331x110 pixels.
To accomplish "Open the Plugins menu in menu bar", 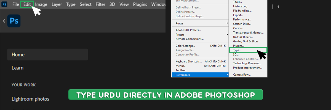I will pyautogui.click(x=140, y=4).
